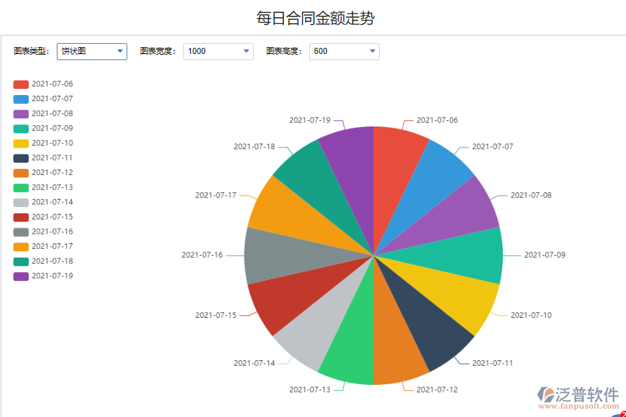Toggle the 2021-07-06 legend entry
The height and width of the screenshot is (417, 626).
49,83
